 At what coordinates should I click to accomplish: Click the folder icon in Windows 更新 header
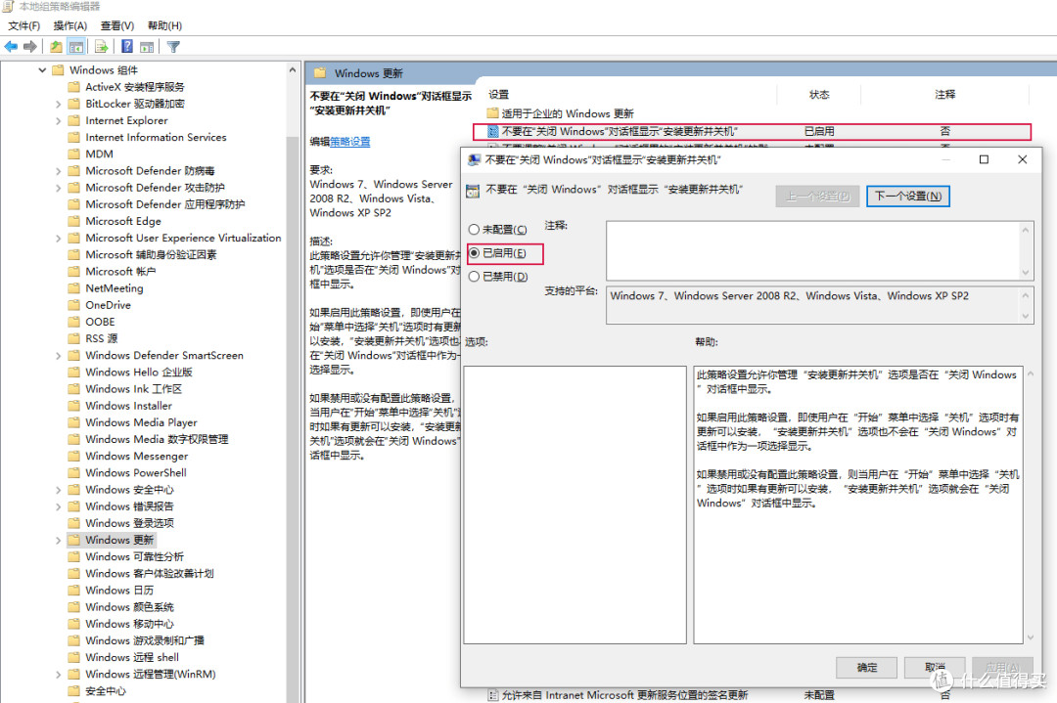pyautogui.click(x=319, y=72)
